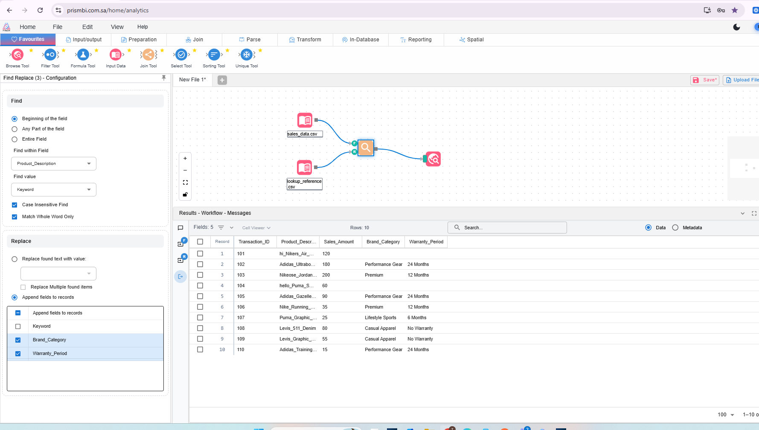Click the results Search input field

[x=507, y=228]
